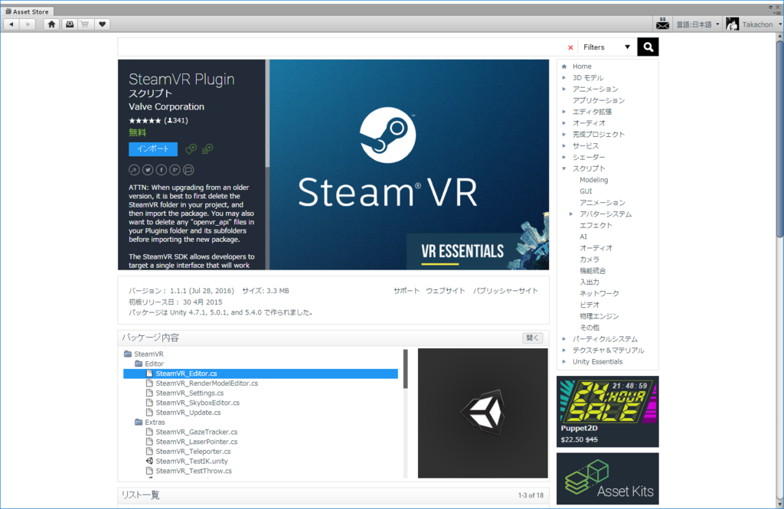The image size is (784, 509).
Task: Click the black search magnifier button
Action: (x=648, y=47)
